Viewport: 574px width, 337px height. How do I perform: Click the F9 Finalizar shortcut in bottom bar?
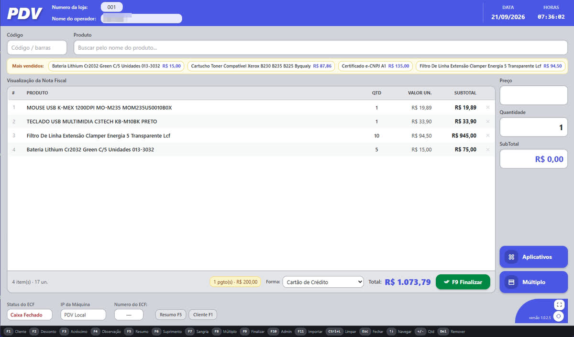pos(253,331)
